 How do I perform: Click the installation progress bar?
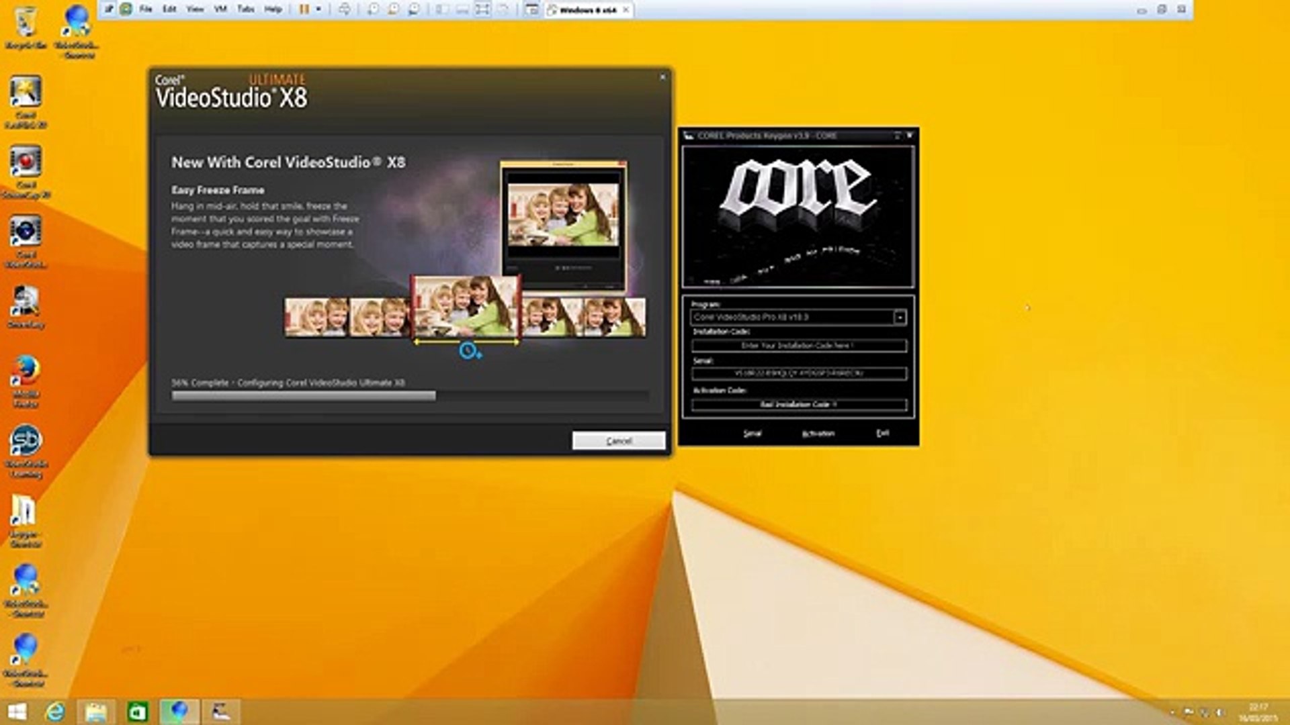410,396
